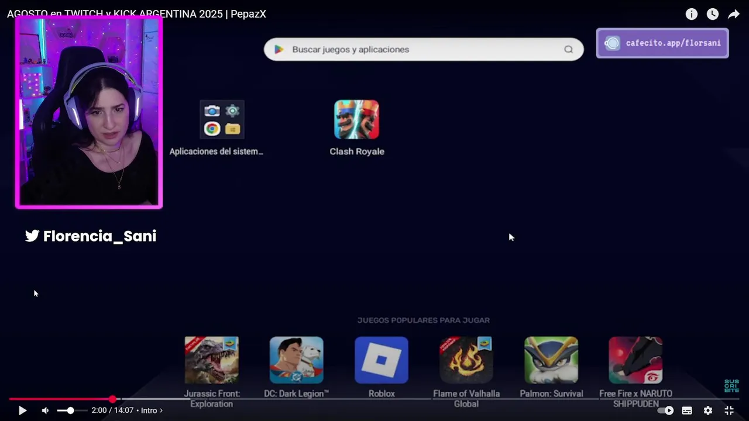Seek along the video progress bar
This screenshot has width=749, height=421.
[x=374, y=399]
